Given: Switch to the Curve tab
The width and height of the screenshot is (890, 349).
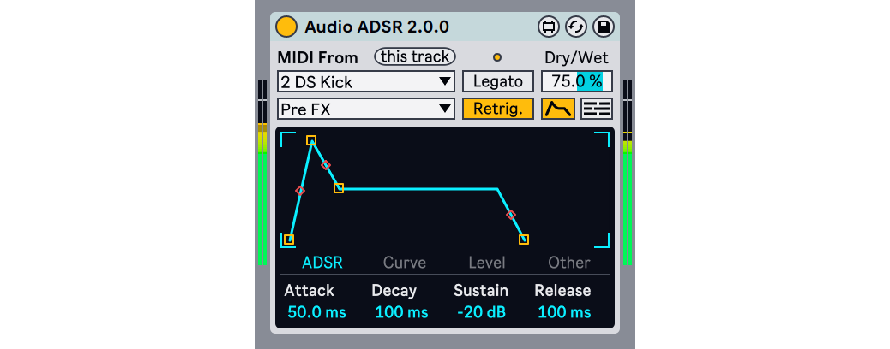Looking at the screenshot, I should (x=404, y=263).
